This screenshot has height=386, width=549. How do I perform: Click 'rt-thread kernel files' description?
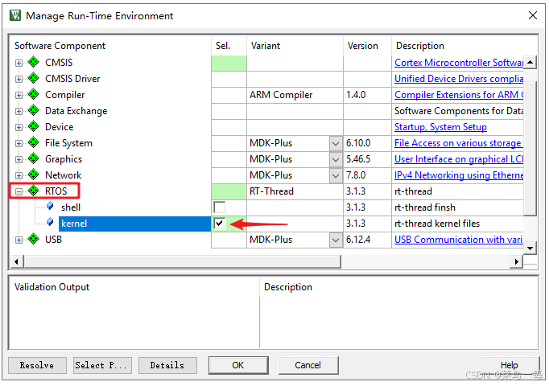437,224
